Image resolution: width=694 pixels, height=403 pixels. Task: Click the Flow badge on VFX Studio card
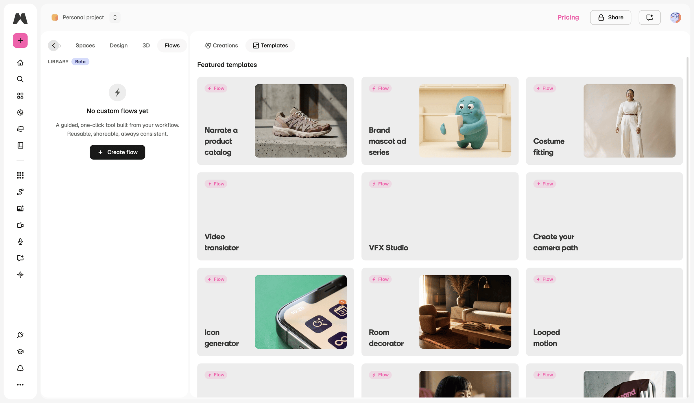380,184
